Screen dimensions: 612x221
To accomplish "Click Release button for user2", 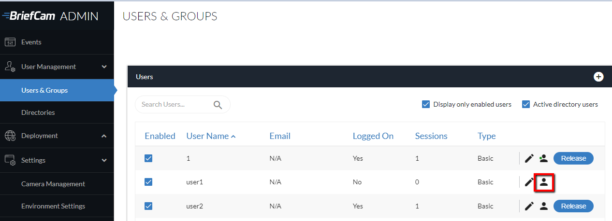I will (573, 206).
